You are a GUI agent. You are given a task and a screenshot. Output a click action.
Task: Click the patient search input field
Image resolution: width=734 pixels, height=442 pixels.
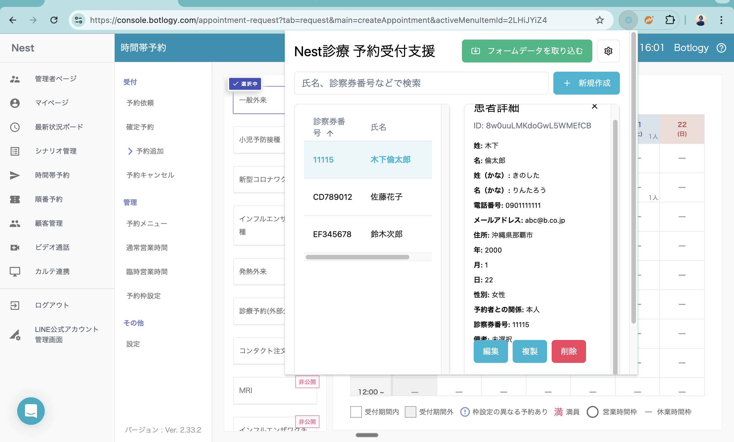click(x=421, y=83)
